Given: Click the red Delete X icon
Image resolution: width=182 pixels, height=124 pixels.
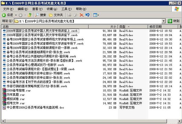Looking at the screenshot, I should (82, 15).
